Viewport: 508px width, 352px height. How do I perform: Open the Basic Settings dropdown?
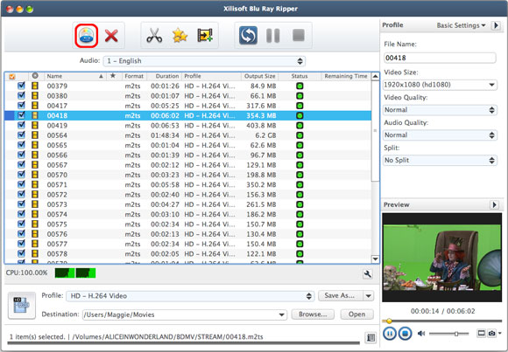point(461,25)
